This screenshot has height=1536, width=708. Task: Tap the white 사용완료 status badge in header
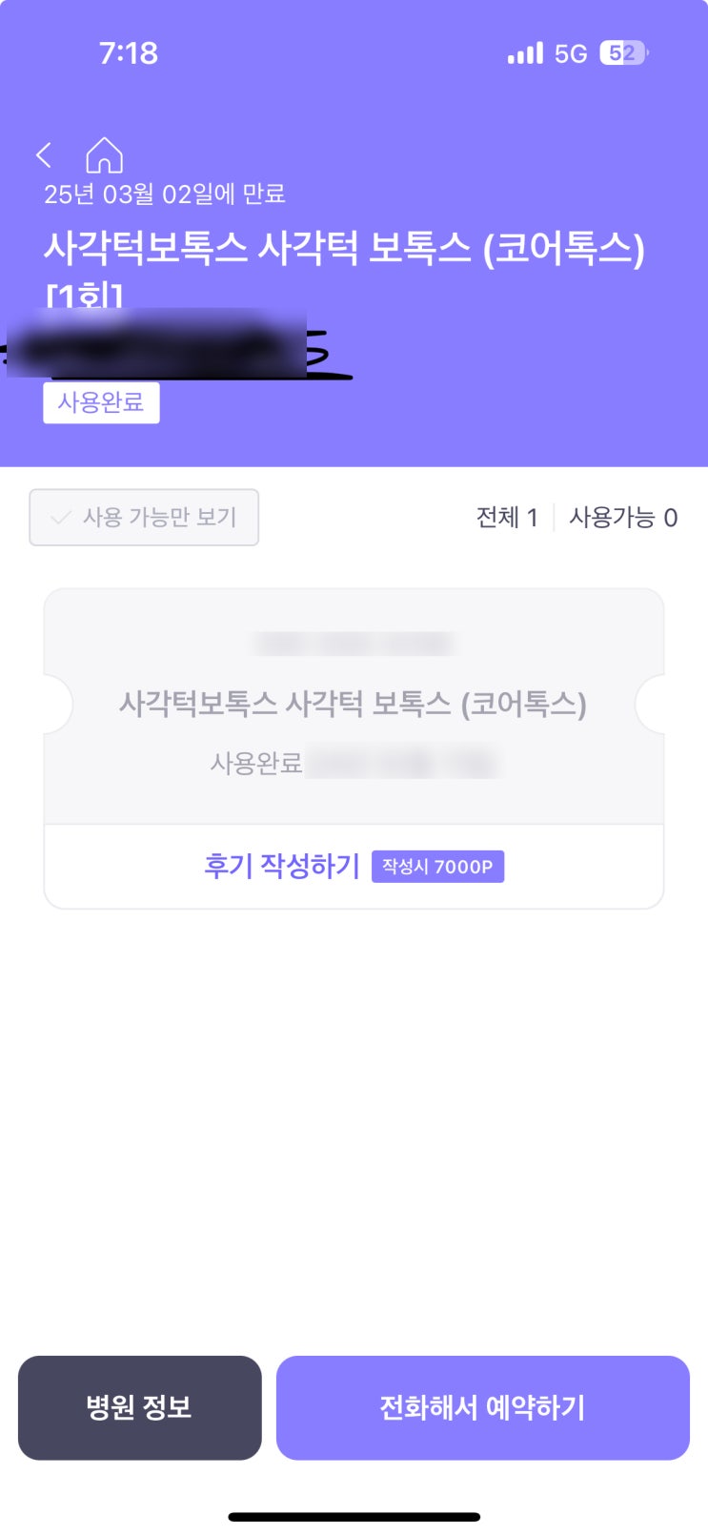point(101,402)
